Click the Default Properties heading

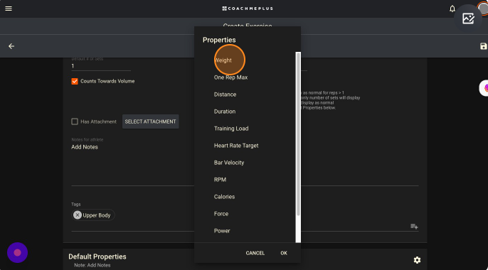coord(97,256)
